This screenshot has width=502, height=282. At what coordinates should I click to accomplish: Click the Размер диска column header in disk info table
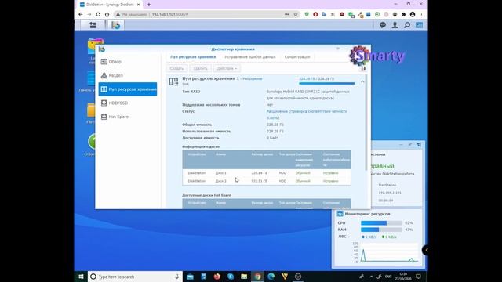pos(262,154)
